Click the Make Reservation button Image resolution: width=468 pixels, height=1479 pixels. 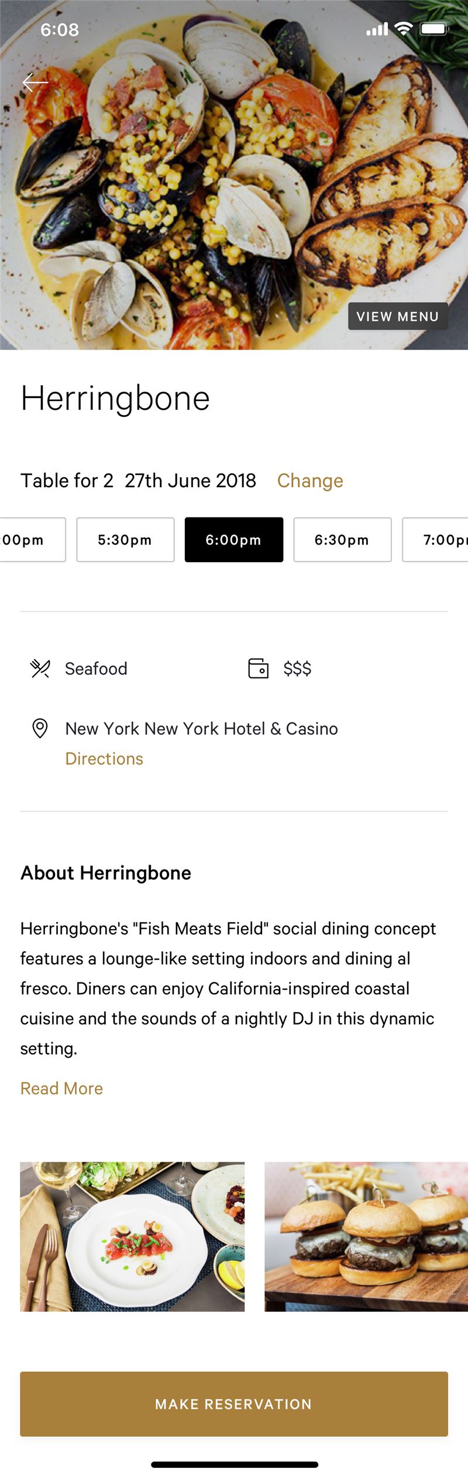(234, 1404)
